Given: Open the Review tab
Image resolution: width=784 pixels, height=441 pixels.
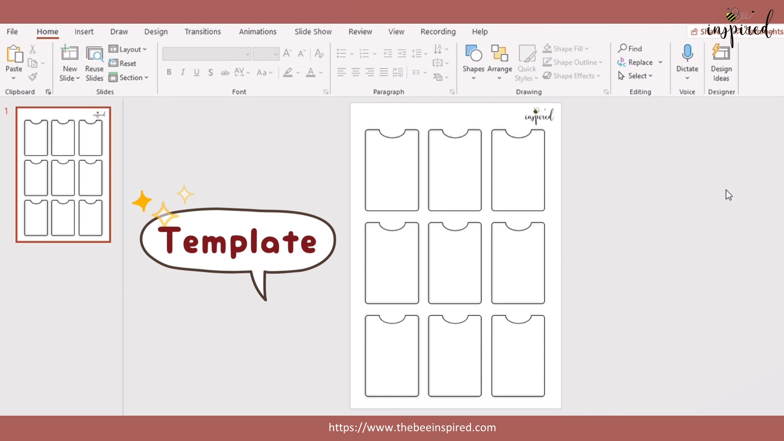Looking at the screenshot, I should pyautogui.click(x=360, y=32).
